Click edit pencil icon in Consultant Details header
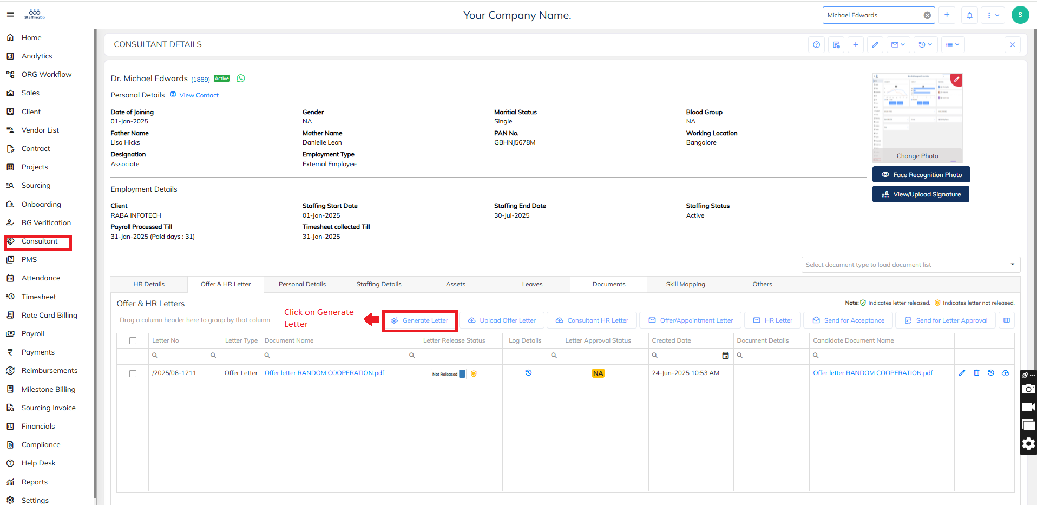Screen dimensions: 1037x505 pyautogui.click(x=875, y=45)
